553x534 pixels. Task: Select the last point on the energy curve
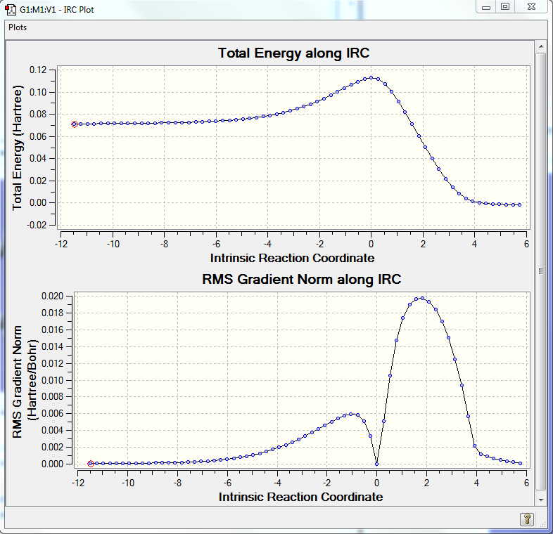[x=519, y=204]
